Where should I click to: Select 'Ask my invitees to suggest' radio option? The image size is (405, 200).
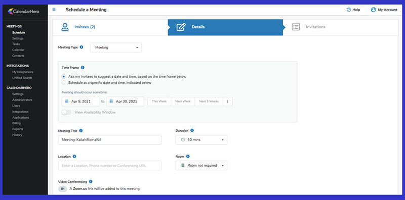tap(64, 77)
